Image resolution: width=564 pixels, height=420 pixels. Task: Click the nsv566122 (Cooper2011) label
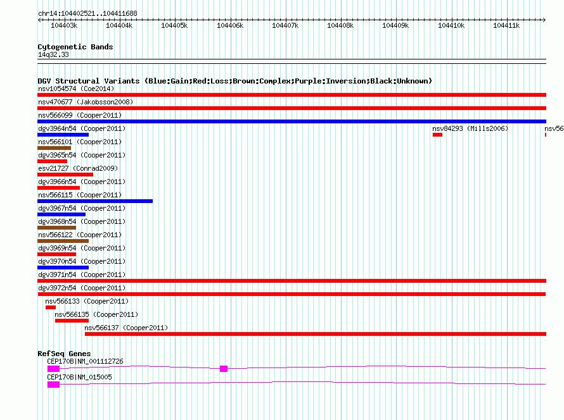click(x=80, y=235)
